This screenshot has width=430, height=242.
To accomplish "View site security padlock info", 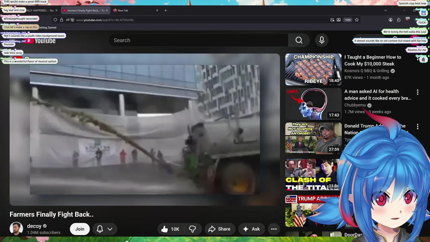I will click(x=61, y=20).
